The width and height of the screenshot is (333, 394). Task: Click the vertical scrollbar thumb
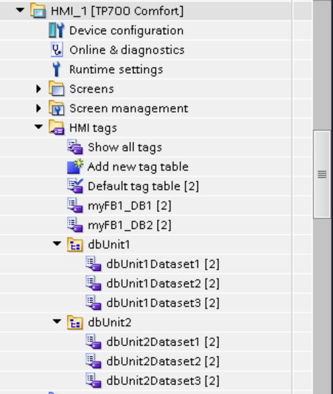coord(322,174)
